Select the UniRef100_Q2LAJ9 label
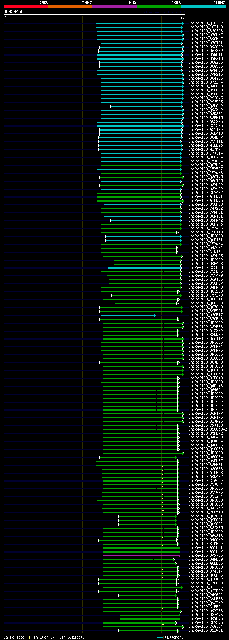This screenshot has height=640, width=229. [x=206, y=106]
